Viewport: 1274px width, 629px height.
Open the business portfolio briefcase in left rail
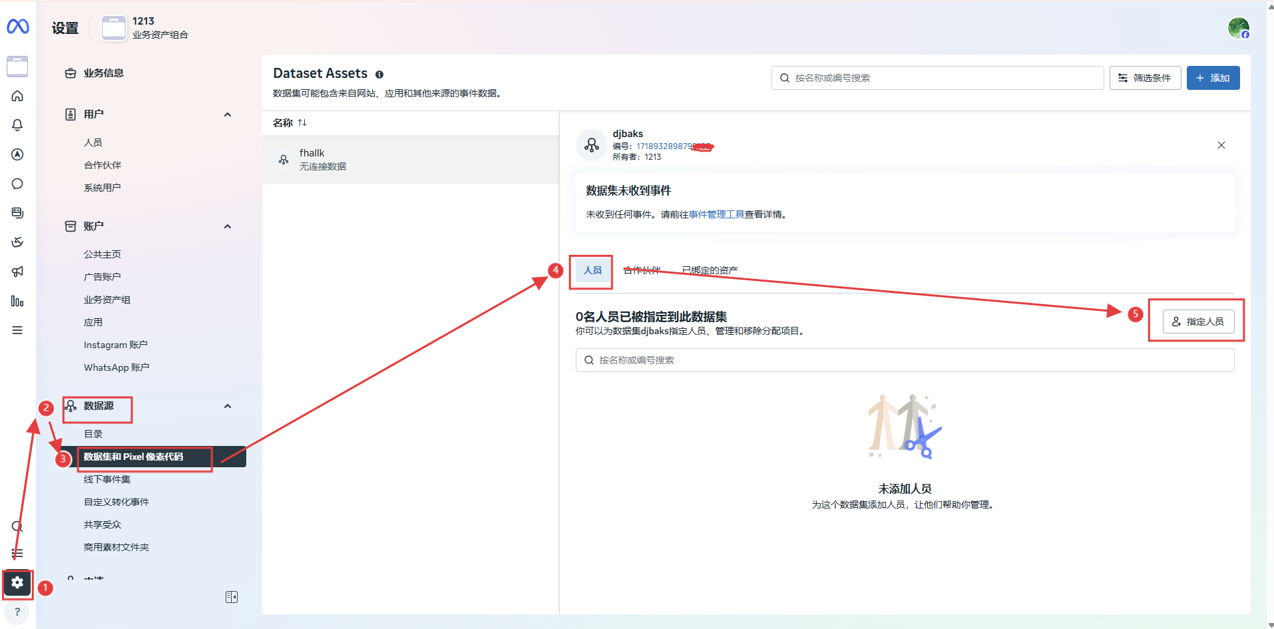(17, 67)
